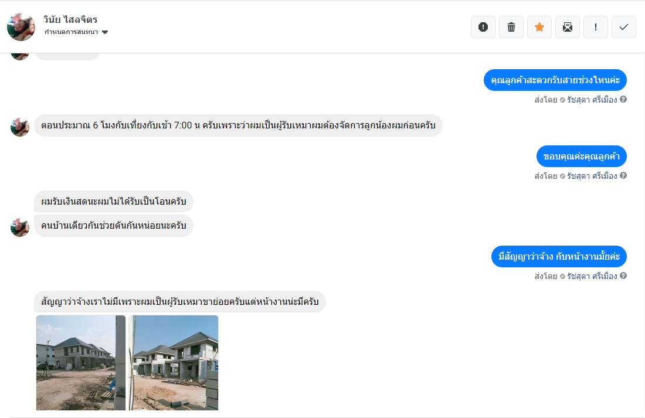Mark as unread with the envelope icon
The height and width of the screenshot is (418, 645).
coord(568,27)
